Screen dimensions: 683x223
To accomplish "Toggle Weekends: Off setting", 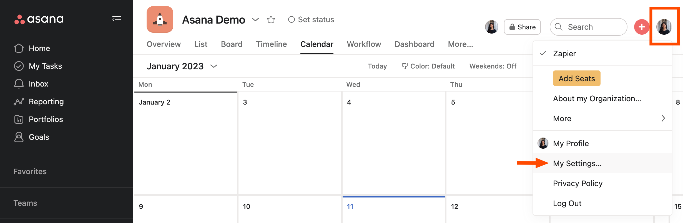I will (493, 66).
